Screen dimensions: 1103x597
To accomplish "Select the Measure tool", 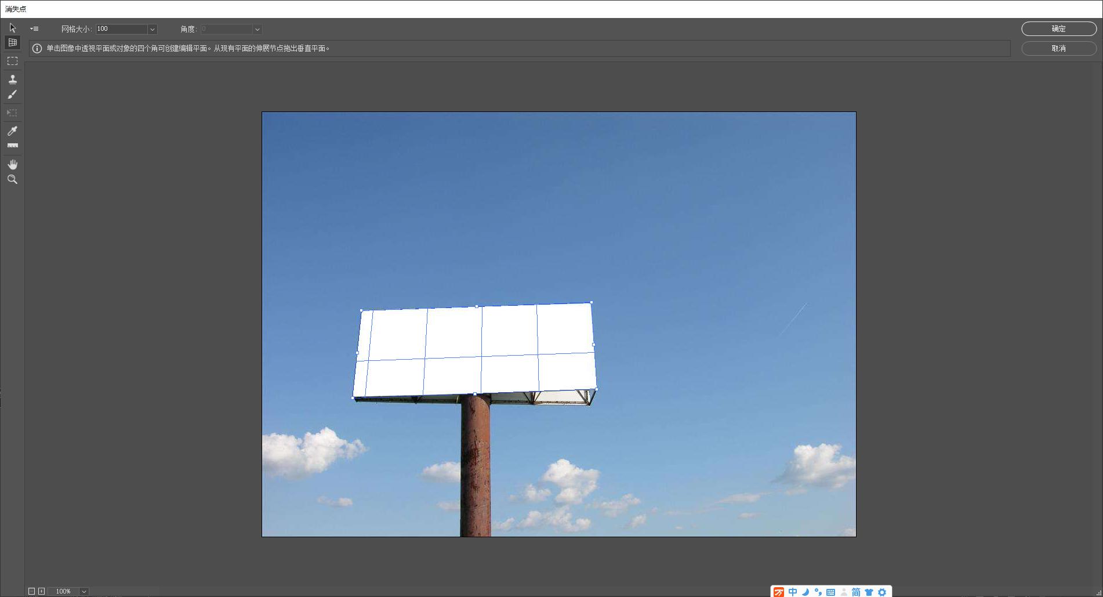I will coord(12,146).
